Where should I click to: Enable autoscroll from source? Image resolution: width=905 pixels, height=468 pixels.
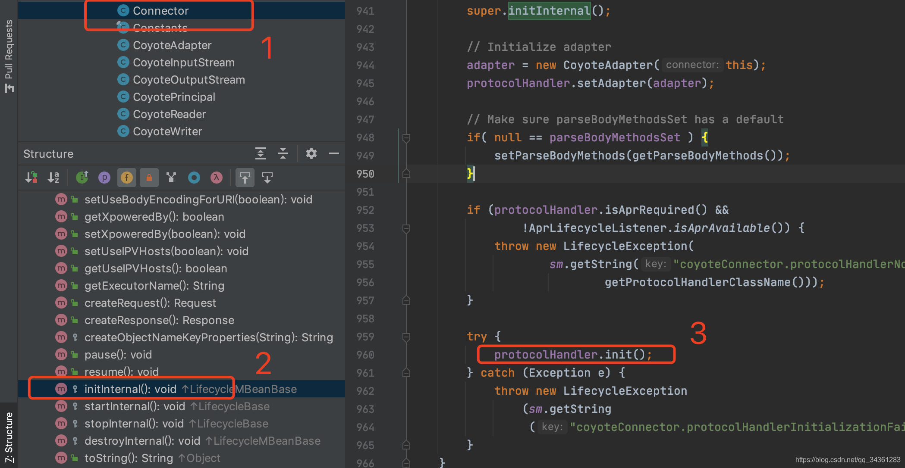267,178
